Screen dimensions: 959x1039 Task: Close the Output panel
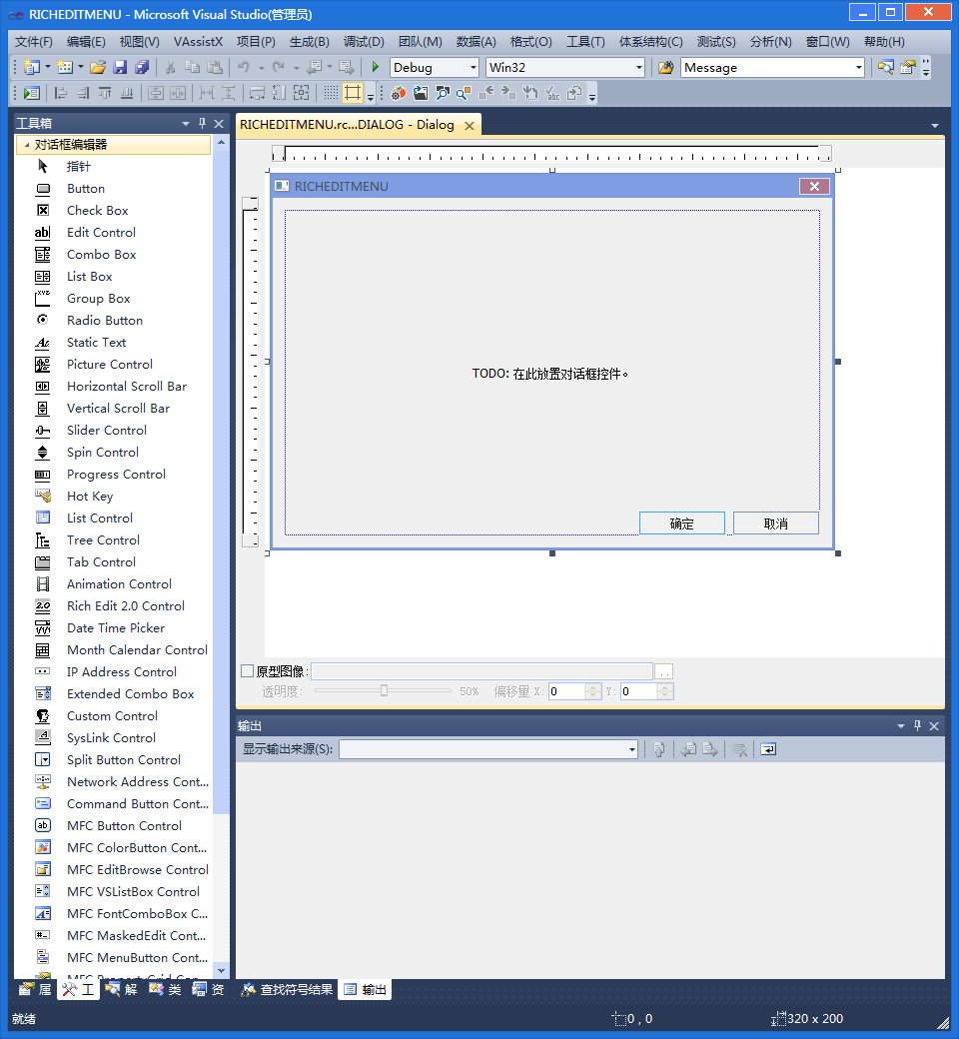934,726
